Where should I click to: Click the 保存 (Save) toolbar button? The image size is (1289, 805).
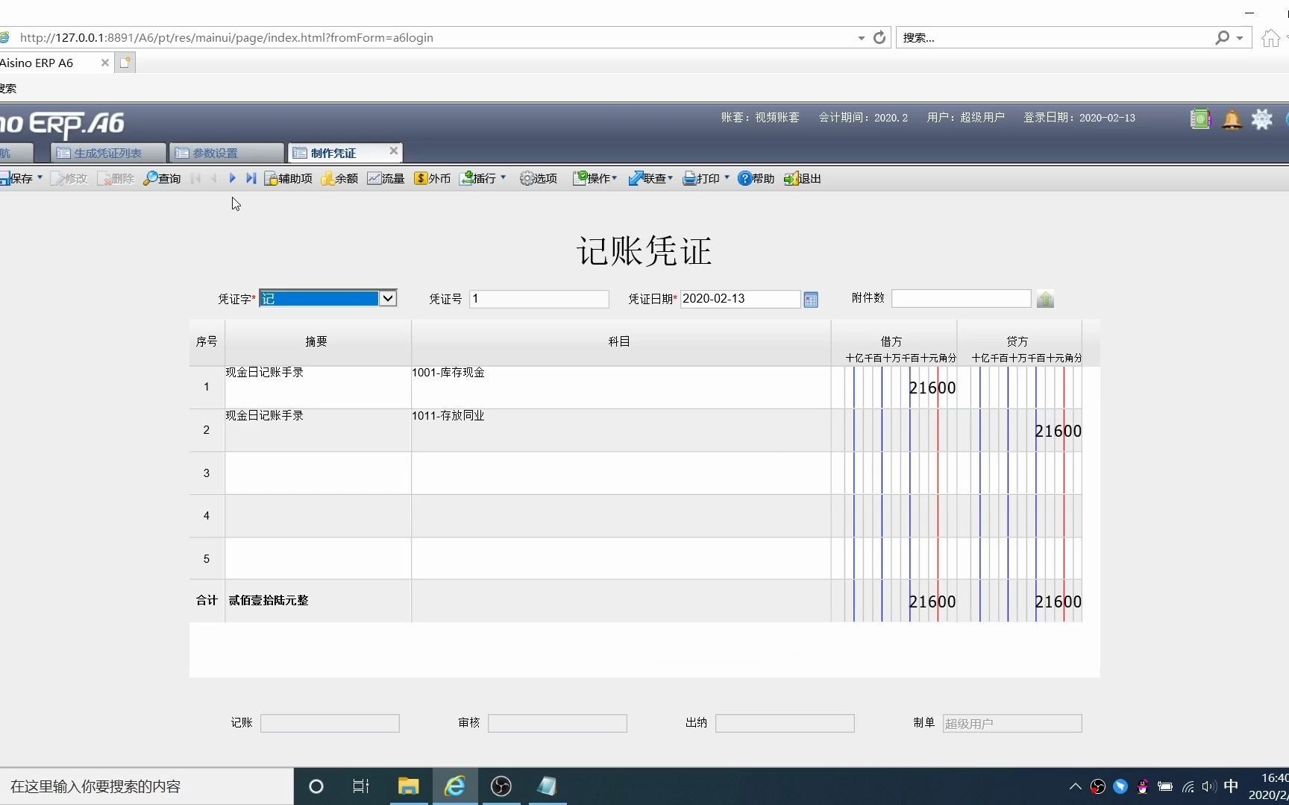tap(16, 178)
